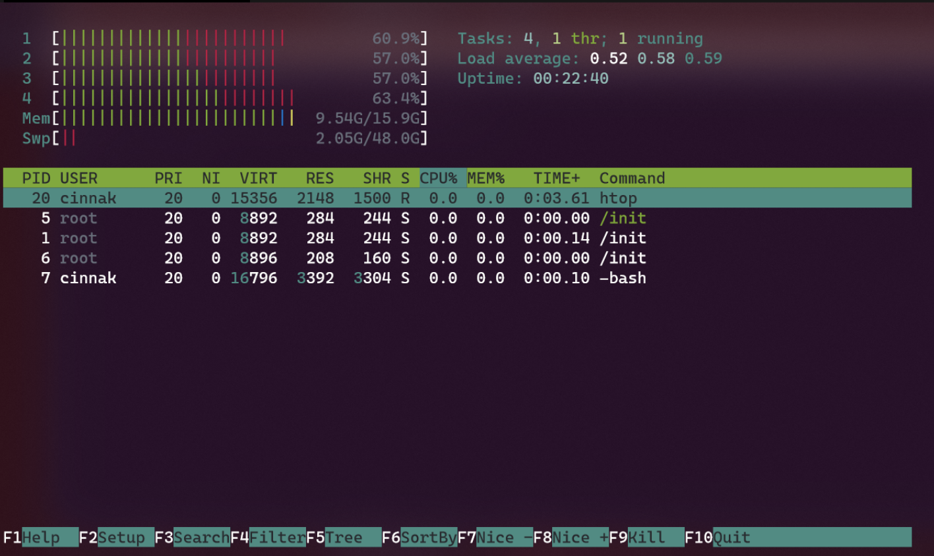Click the 0:00.10 TIME+ value of bash
934x556 pixels.
click(557, 278)
